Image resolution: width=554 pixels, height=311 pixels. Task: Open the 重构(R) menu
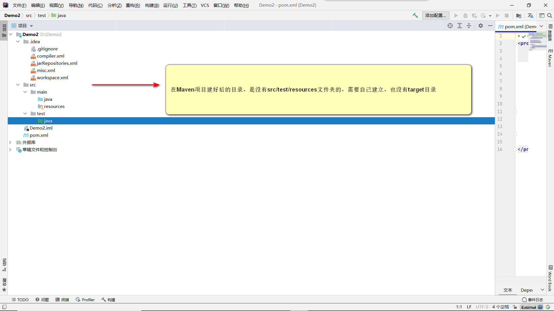[x=133, y=5]
